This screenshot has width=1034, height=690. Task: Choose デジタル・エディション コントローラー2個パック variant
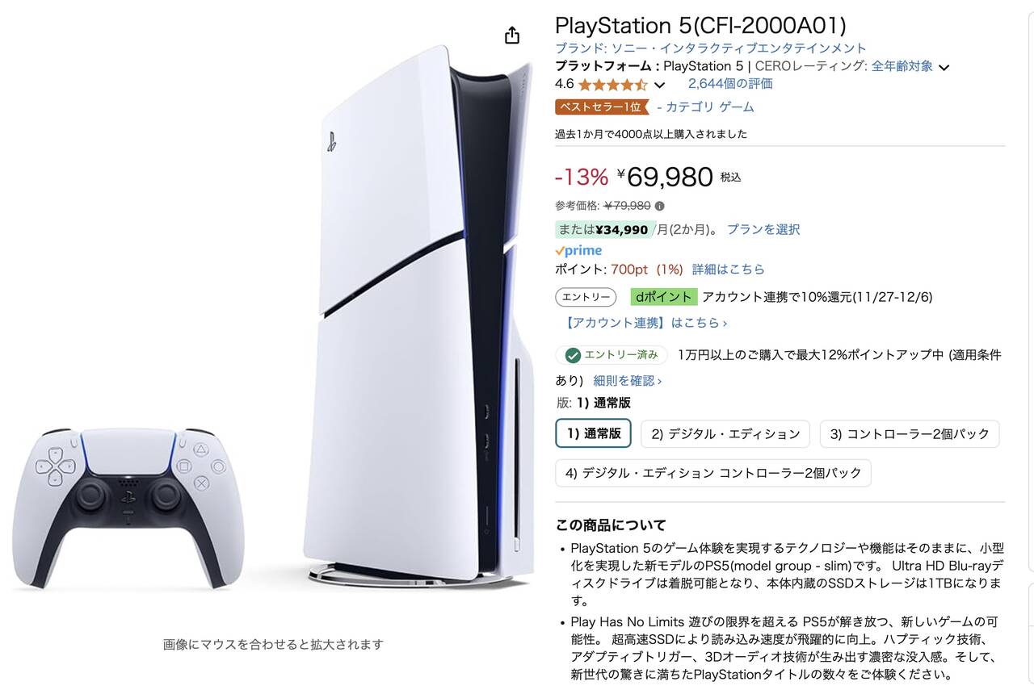(x=713, y=473)
